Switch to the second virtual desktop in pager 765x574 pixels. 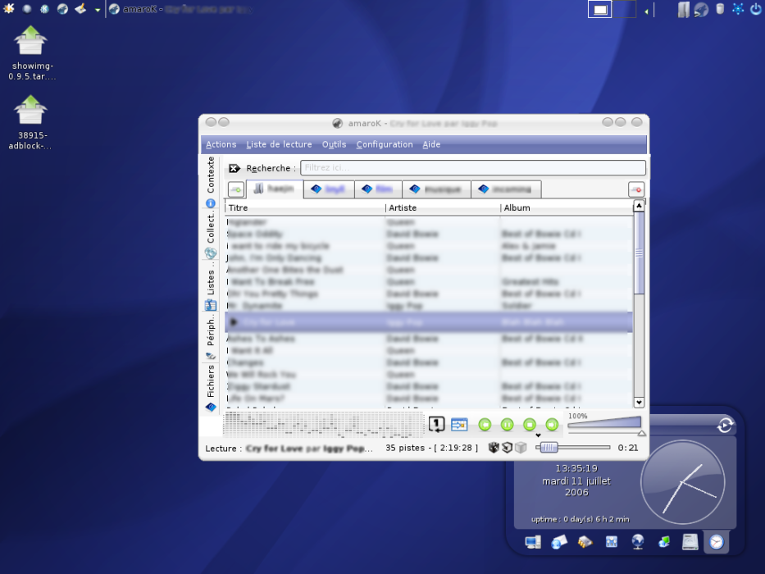tap(625, 9)
